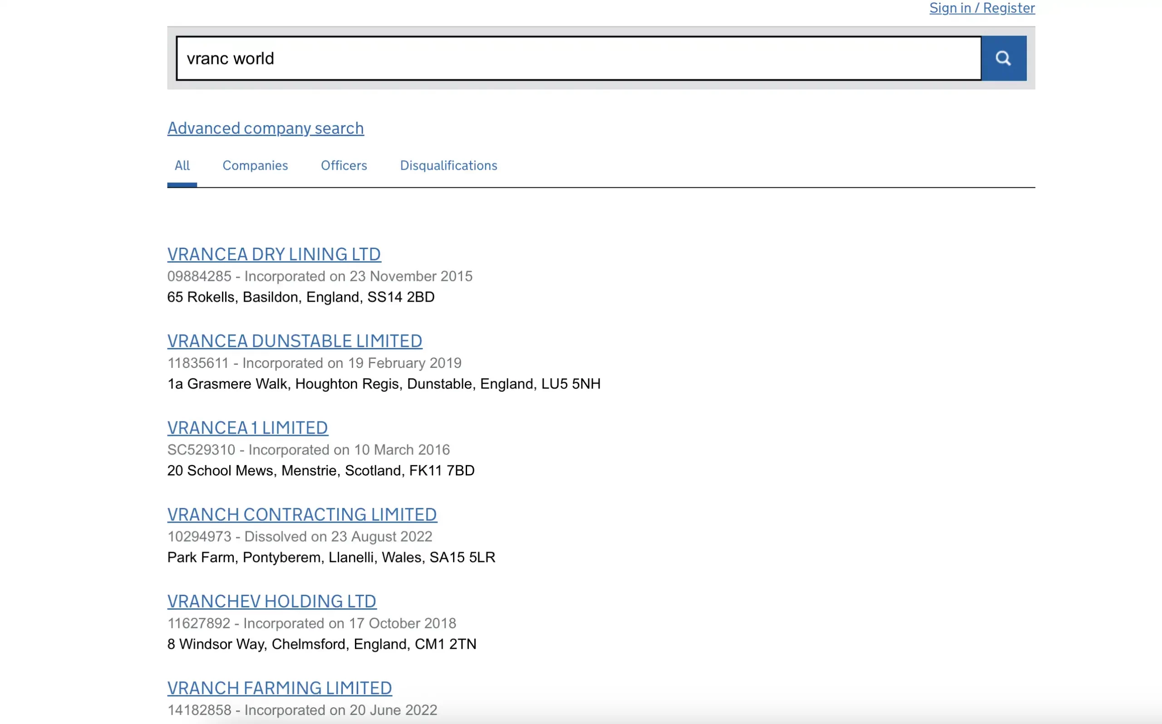Click address 'Park Farm, Pontyberem, Llanelli, Wales'

click(x=296, y=557)
